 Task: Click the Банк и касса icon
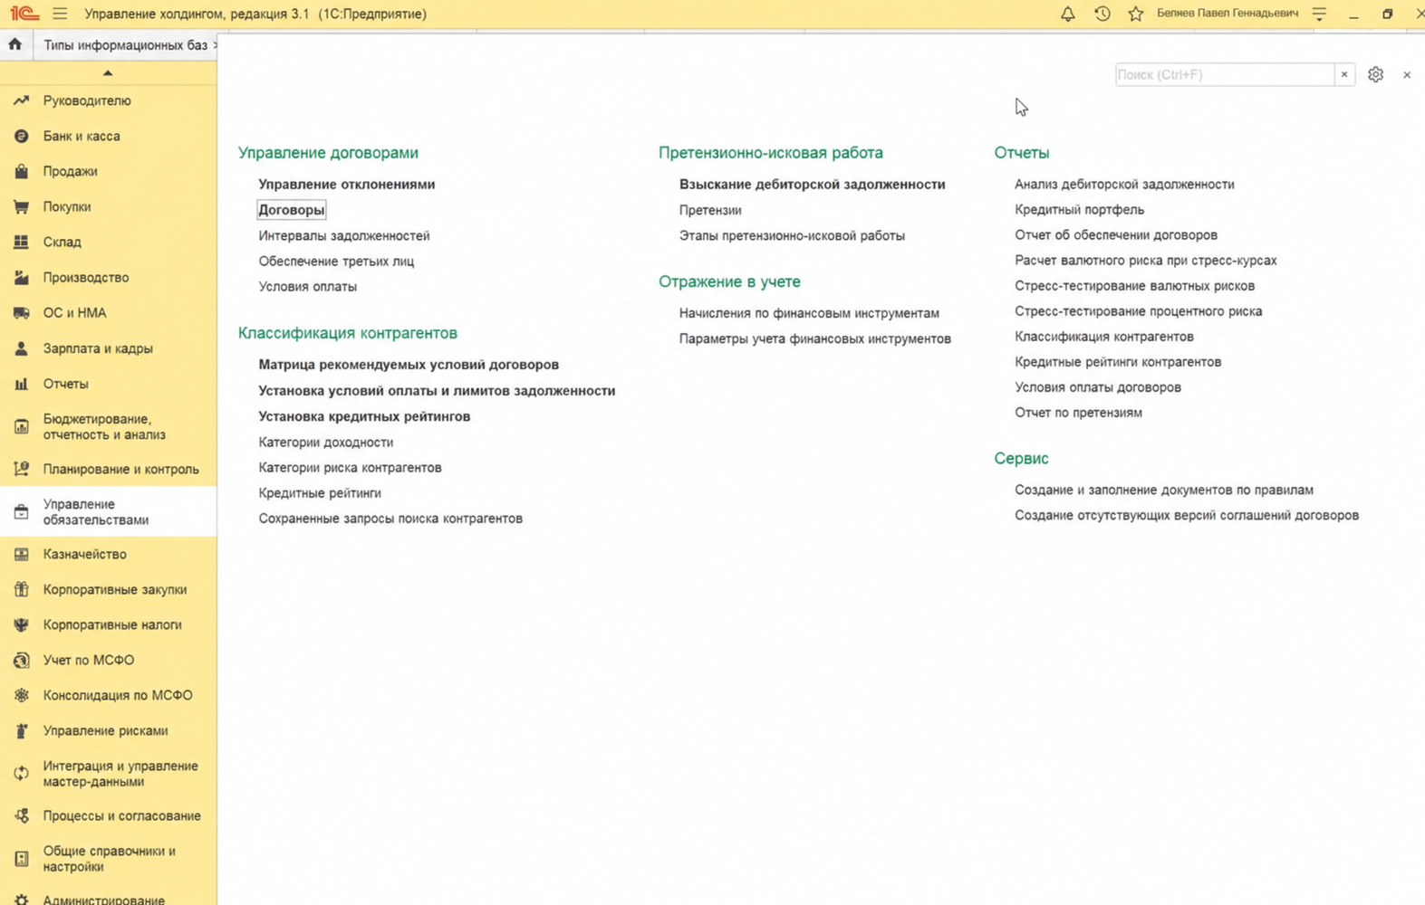(21, 136)
